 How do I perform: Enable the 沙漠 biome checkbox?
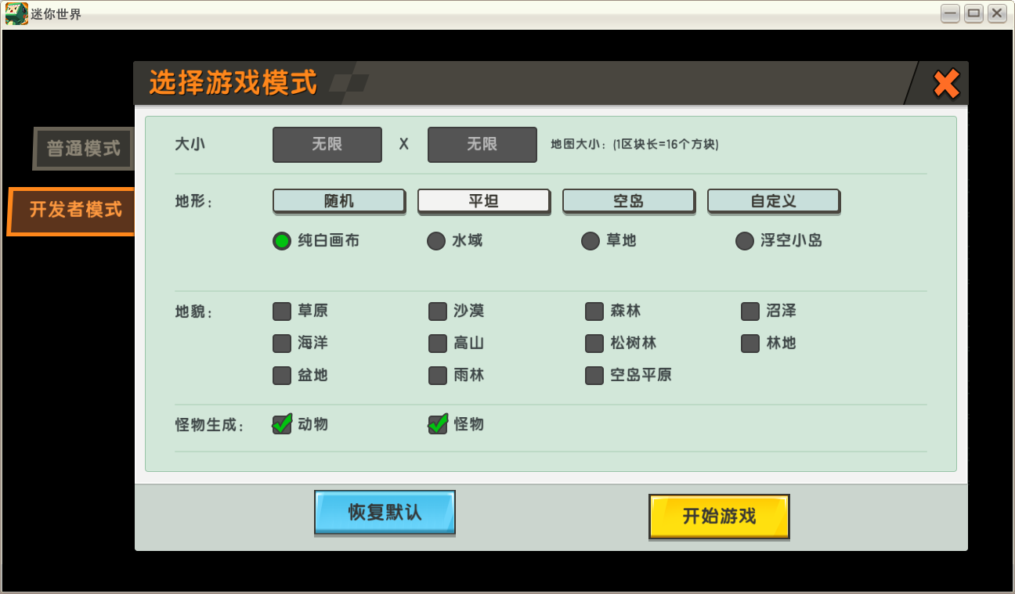(438, 311)
